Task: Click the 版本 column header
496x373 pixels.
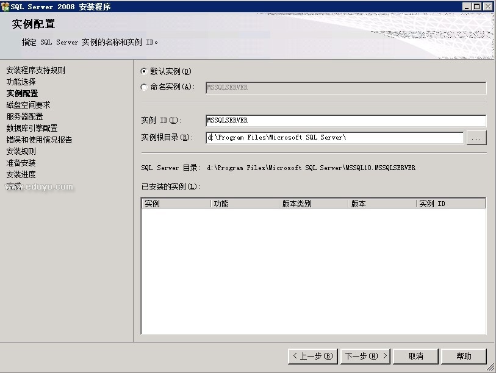Action: [382, 204]
